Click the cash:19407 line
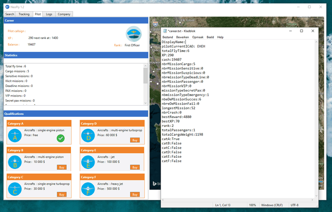 tap(171, 60)
